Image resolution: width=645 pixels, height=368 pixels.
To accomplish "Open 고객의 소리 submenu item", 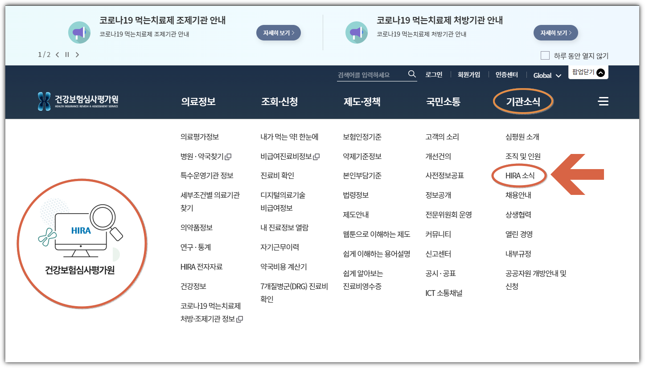I will (442, 137).
